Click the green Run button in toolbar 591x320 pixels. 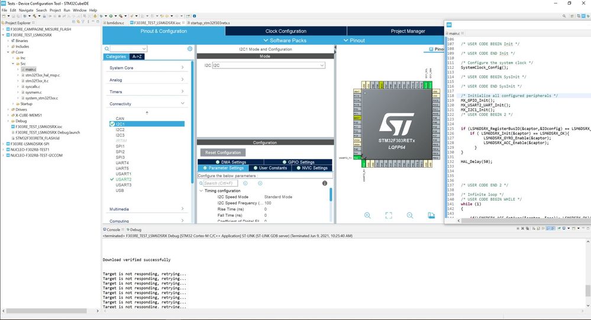pos(111,16)
